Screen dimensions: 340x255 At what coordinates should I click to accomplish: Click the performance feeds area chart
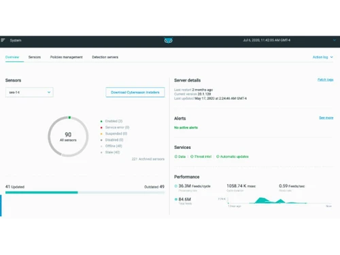(279, 201)
